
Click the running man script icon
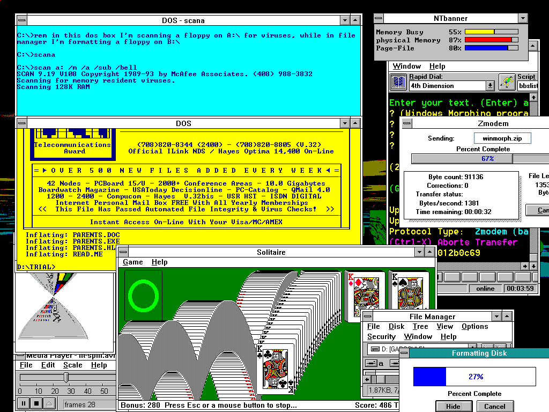[x=507, y=82]
